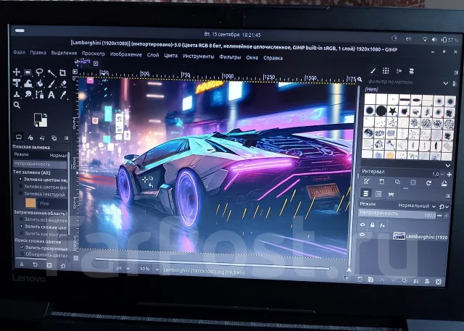464x331 pixels.
Task: Click the tool options Непрозрачность slider
Action: 40,164
